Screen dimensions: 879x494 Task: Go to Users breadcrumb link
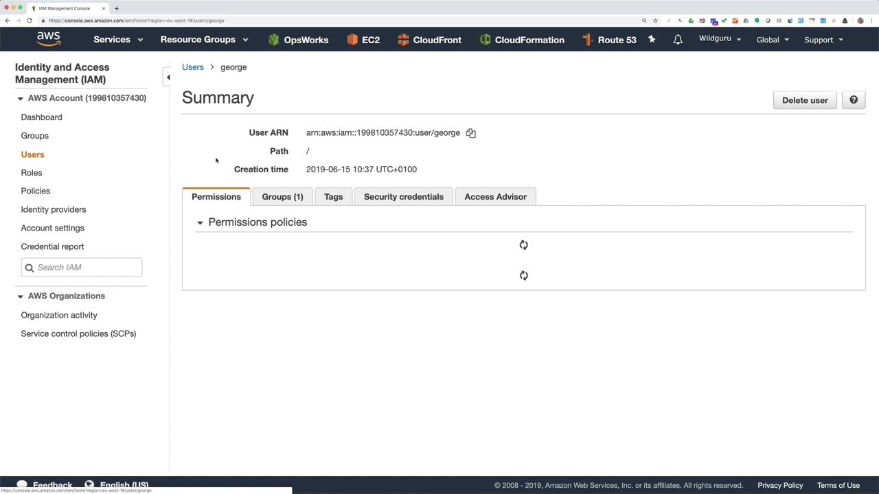[193, 67]
